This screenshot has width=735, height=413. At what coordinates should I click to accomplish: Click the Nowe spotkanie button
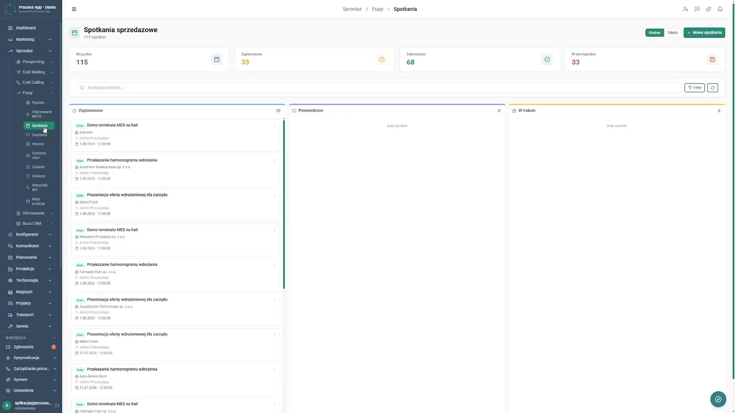(704, 33)
